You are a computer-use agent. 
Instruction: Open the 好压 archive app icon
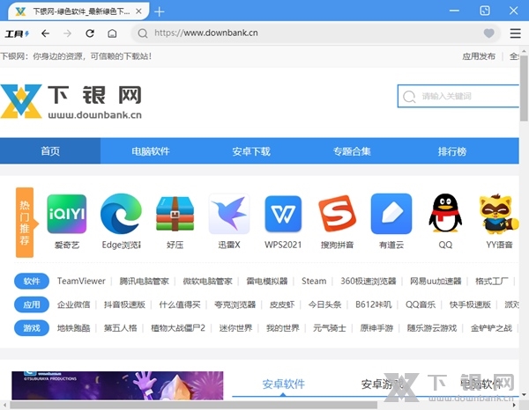(x=175, y=214)
